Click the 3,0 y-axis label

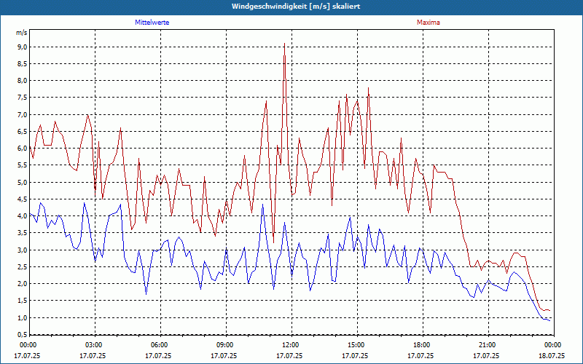click(x=23, y=250)
